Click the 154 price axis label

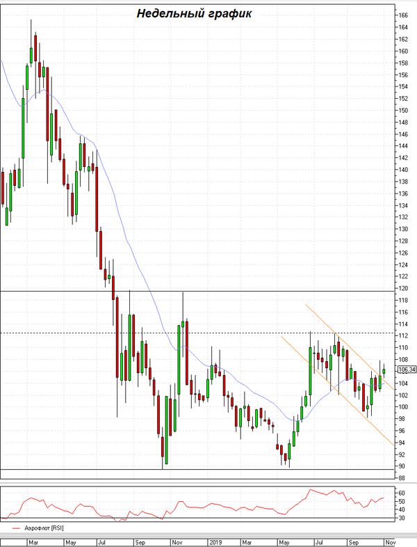tap(403, 86)
